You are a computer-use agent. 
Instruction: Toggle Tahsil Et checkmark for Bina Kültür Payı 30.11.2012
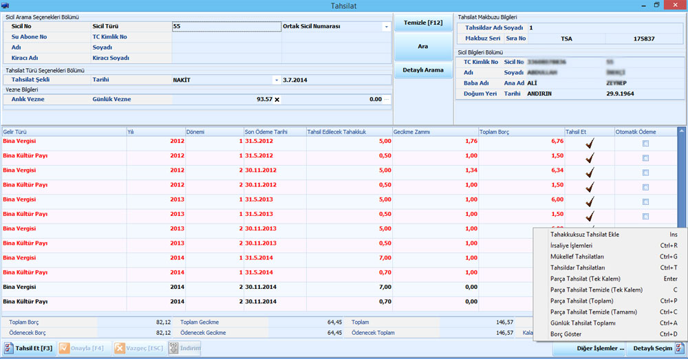[590, 187]
